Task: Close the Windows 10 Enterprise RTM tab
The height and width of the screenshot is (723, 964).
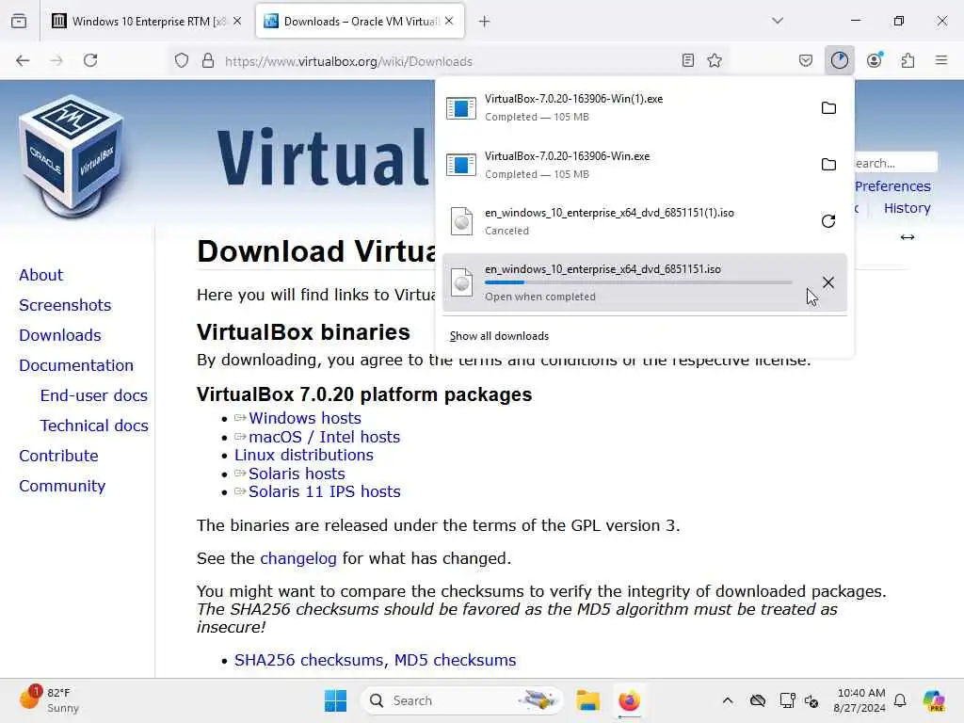Action: pos(237,21)
